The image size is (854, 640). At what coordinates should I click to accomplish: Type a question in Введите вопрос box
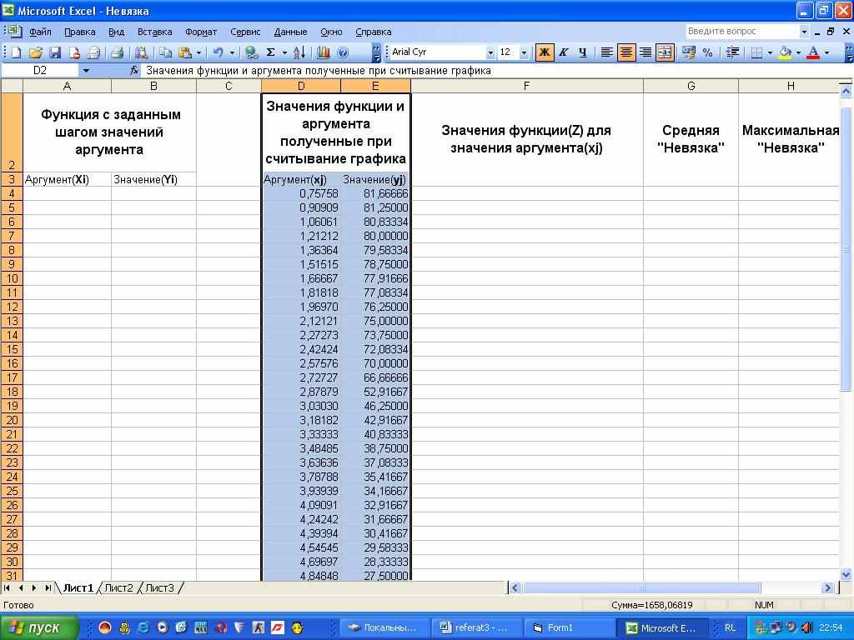(x=741, y=32)
